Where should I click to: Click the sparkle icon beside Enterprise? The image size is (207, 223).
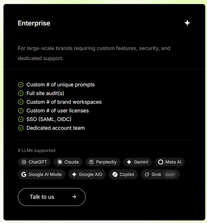click(x=187, y=23)
